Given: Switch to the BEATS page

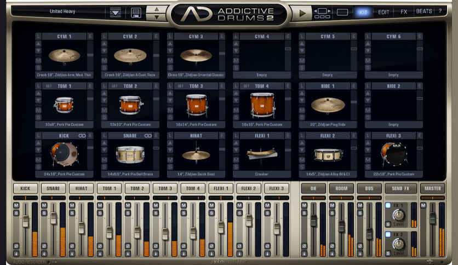Looking at the screenshot, I should click(424, 11).
